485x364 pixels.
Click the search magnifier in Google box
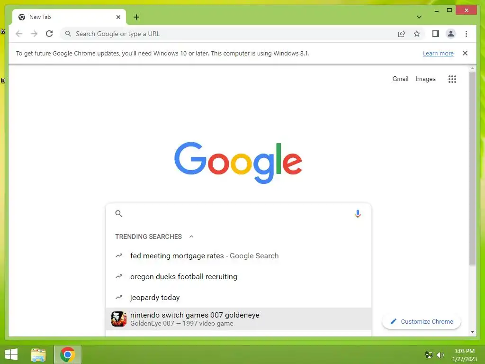coord(118,214)
